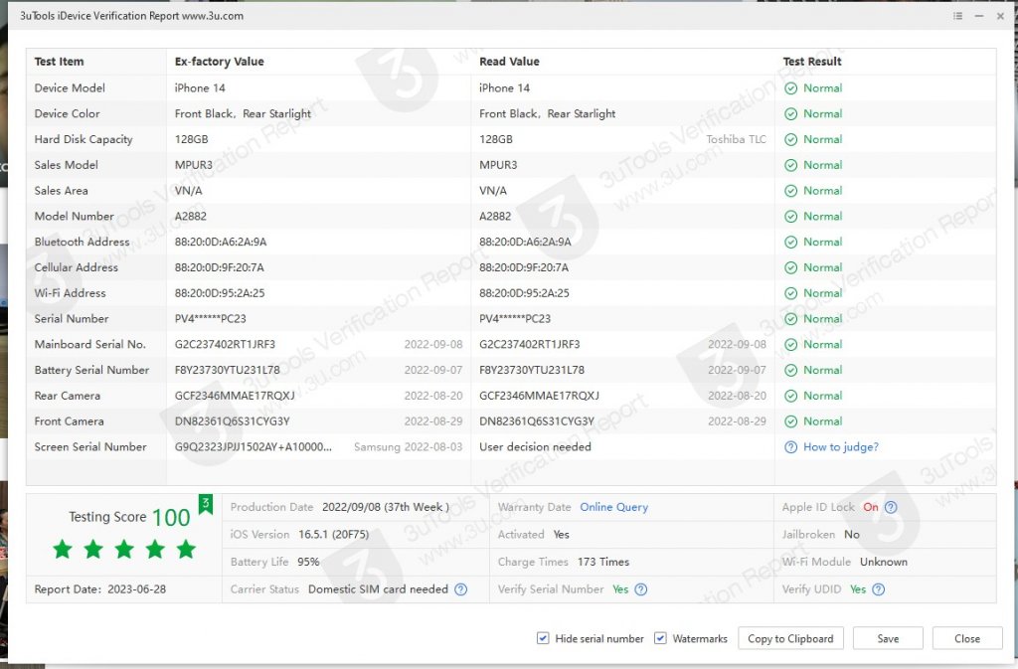Screen dimensions: 1018x669
Task: Click the Report Date 2023-06-28 text
Action: 100,589
